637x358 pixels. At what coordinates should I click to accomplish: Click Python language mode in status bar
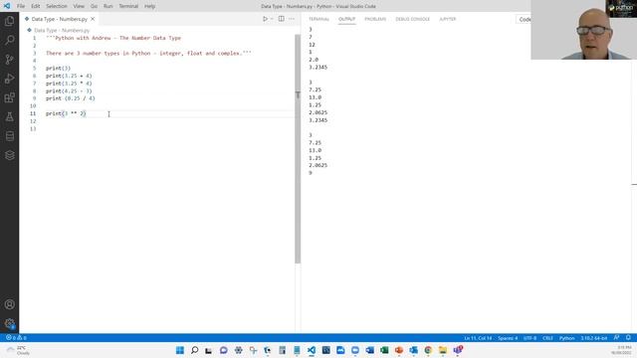click(x=566, y=338)
